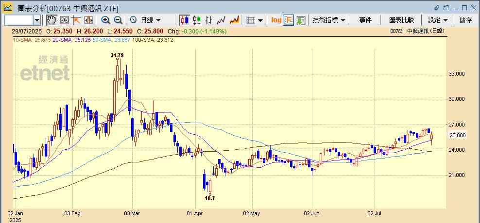The image size is (480, 223).
Task: Switch to red-blue candlestick chart style
Action: [184, 20]
